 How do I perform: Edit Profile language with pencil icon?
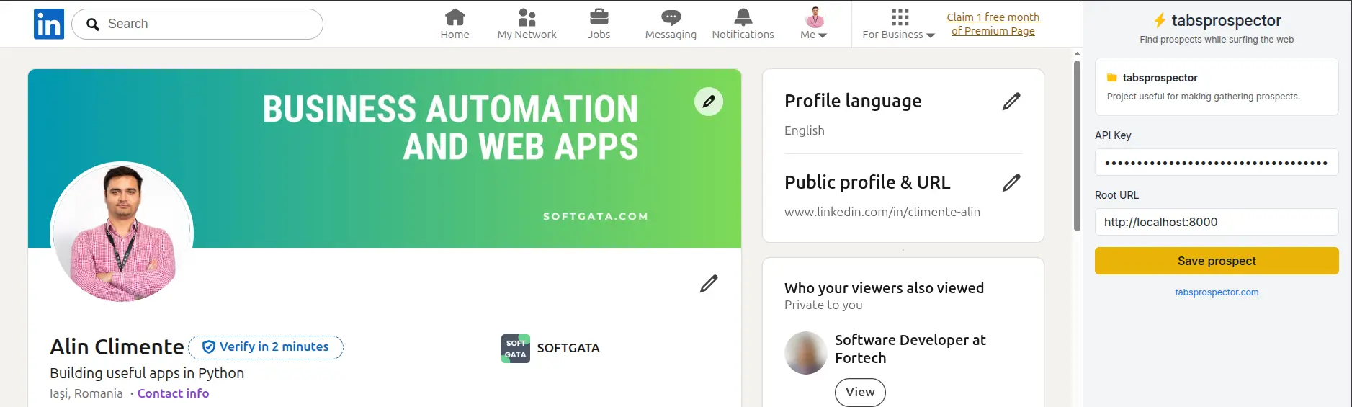tap(1011, 102)
